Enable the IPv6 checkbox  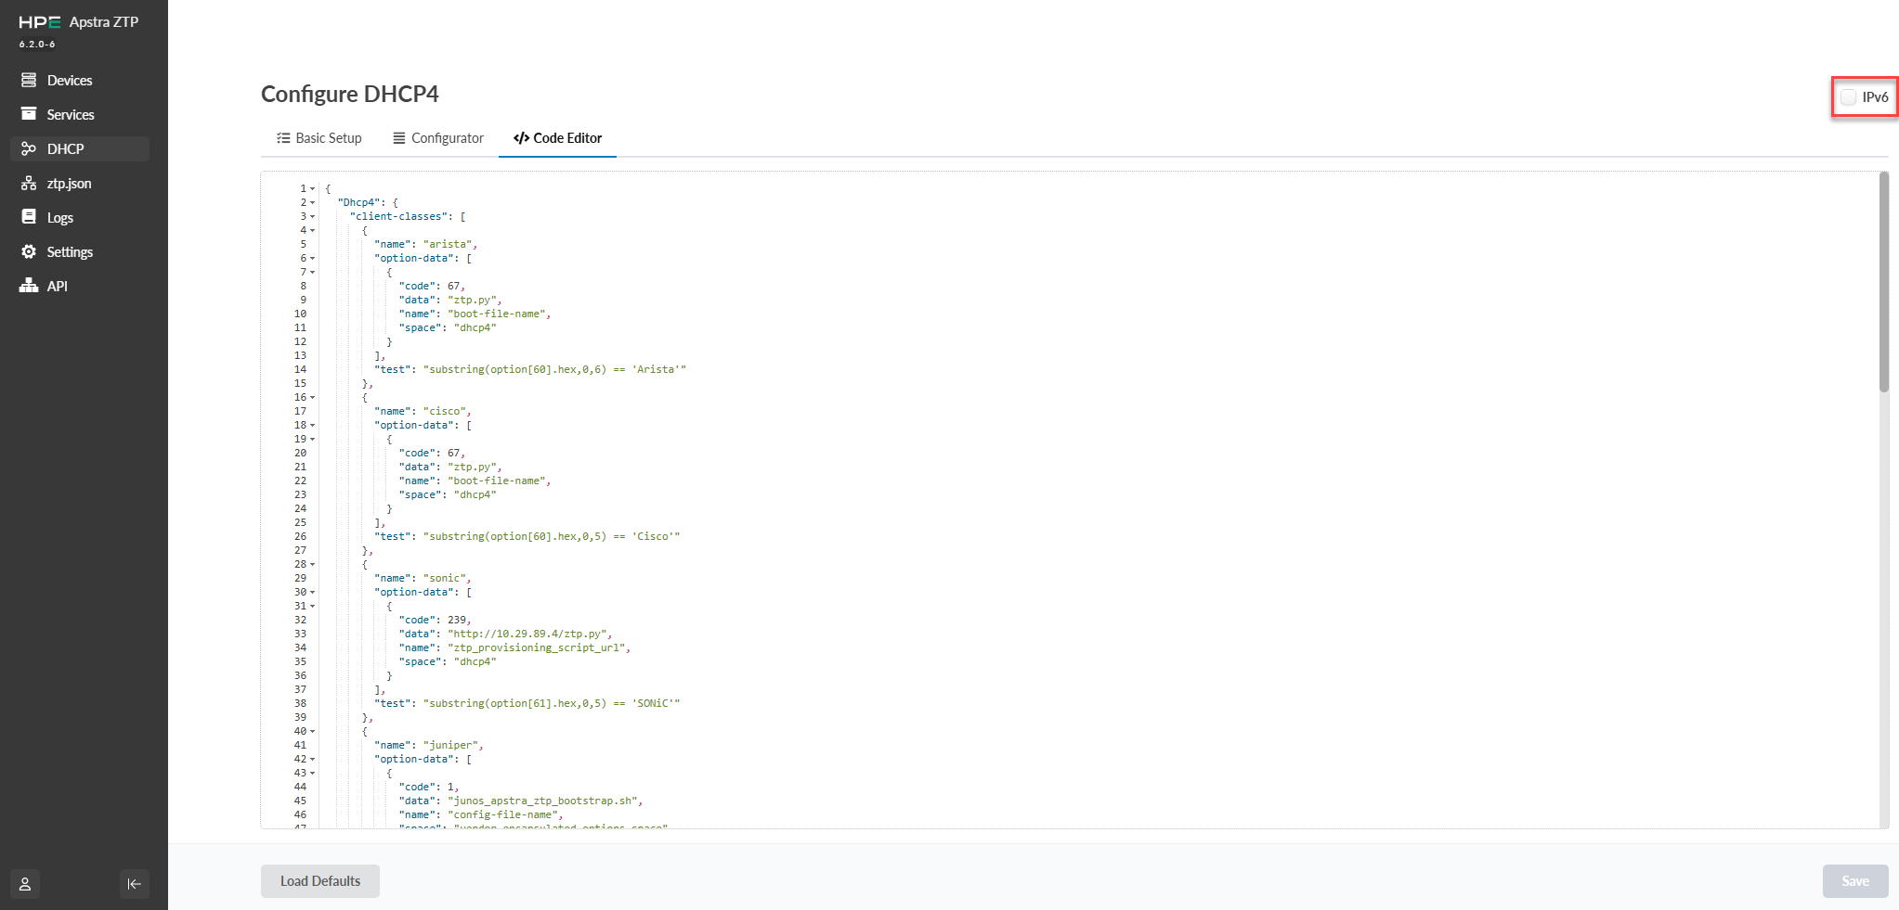[x=1849, y=96]
